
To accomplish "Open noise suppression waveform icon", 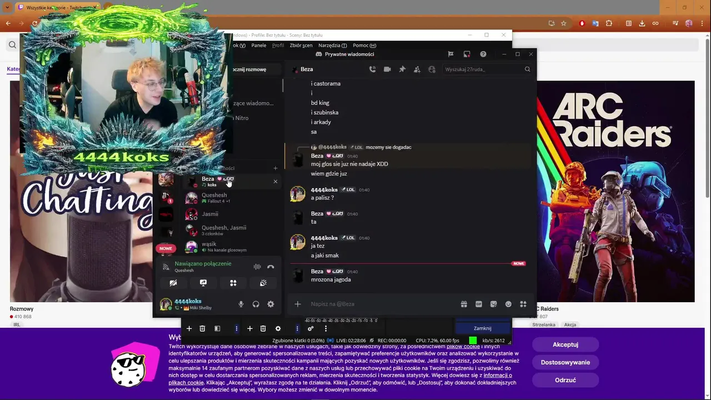I will coord(257,267).
